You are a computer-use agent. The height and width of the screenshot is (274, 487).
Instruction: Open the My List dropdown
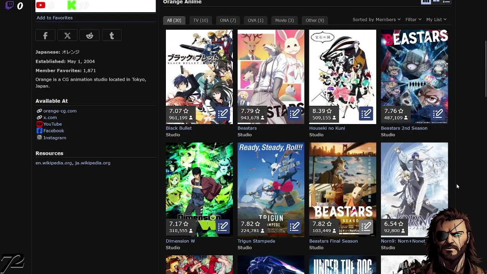[436, 19]
